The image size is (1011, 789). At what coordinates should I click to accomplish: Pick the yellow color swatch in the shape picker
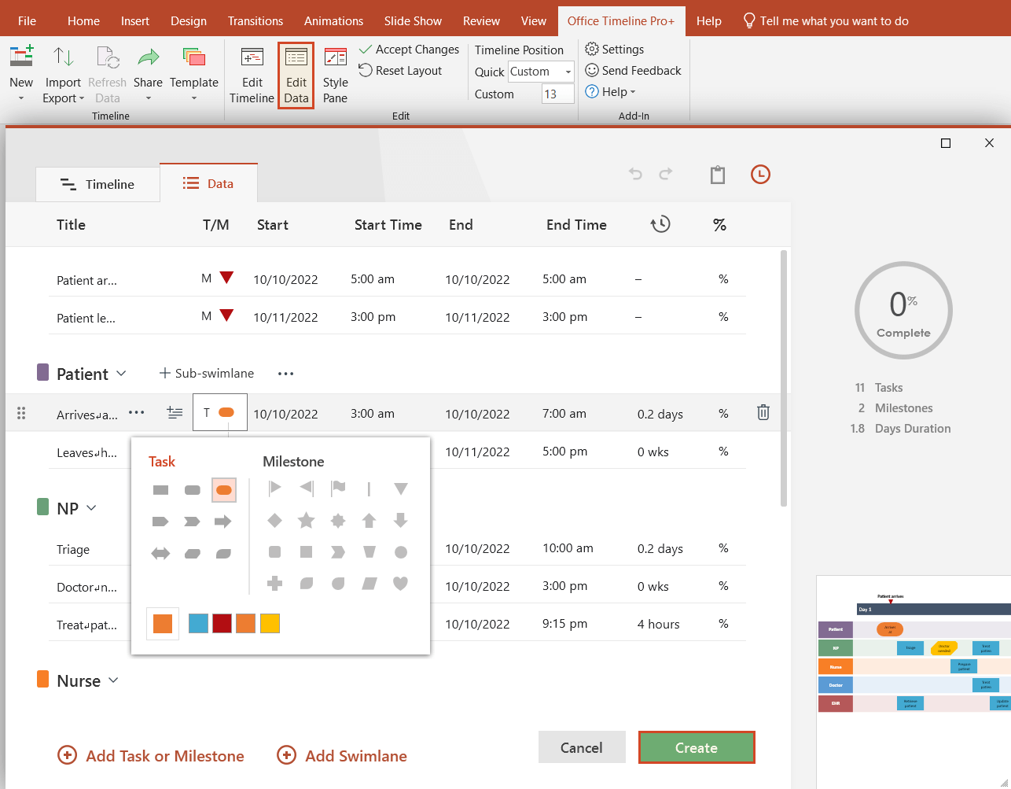(x=270, y=622)
